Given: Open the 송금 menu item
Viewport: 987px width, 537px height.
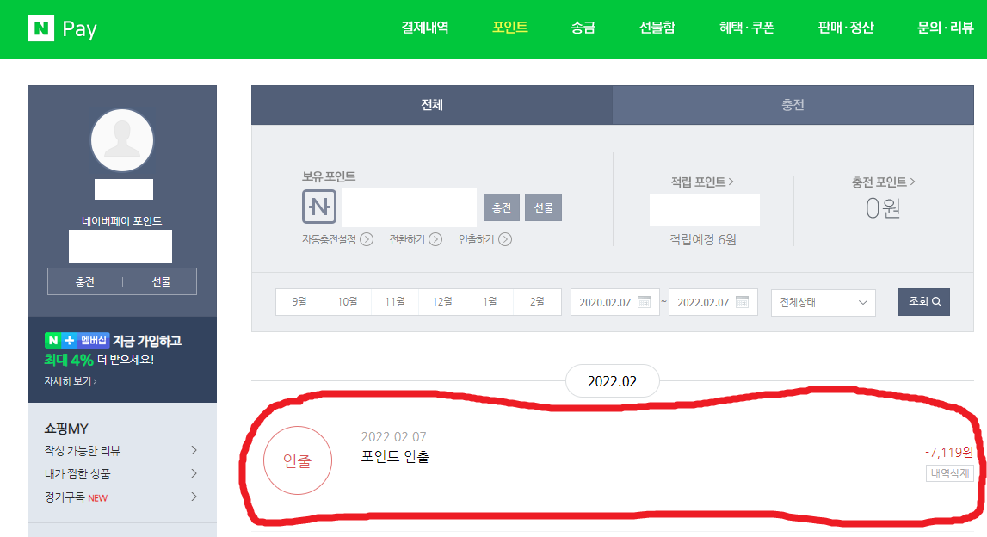Looking at the screenshot, I should (x=583, y=28).
